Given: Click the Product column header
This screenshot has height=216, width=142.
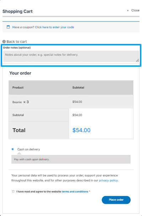Looking at the screenshot, I should coord(18,87).
